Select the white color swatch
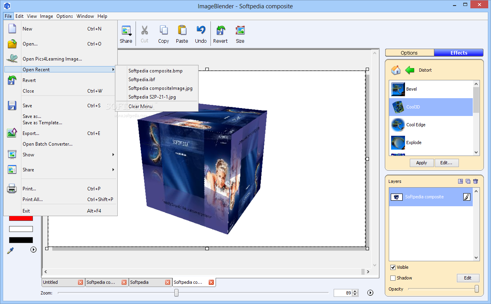Screen dimensions: 491x304 pos(21,229)
